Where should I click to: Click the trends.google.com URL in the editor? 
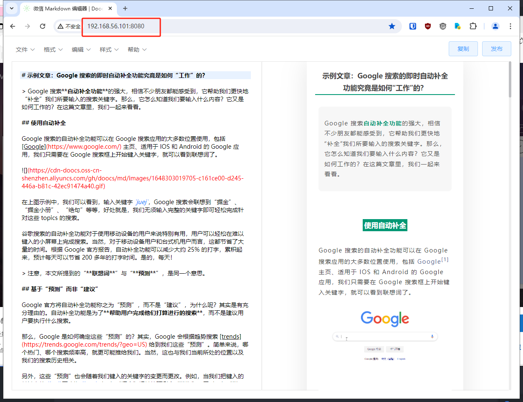tap(85, 345)
